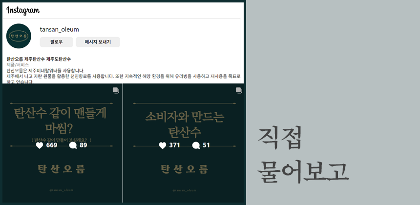Click the multi-image icon on second post

coord(239,90)
